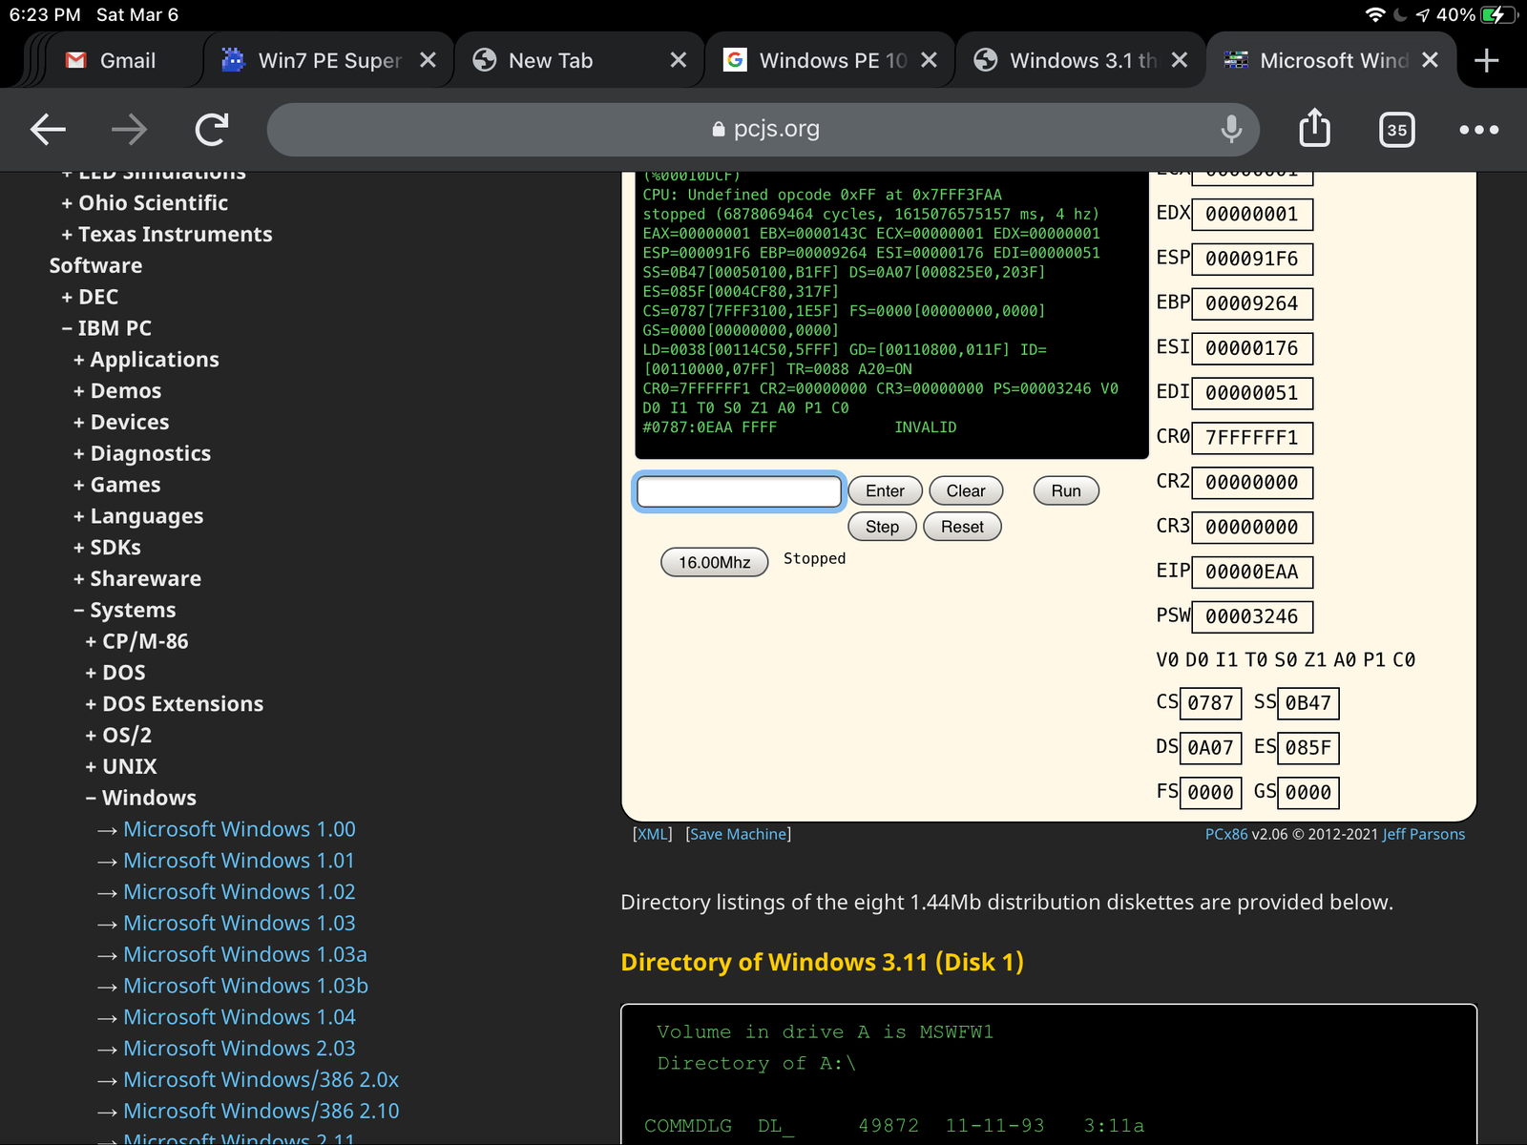Open the share sheet icon
Screen dimensions: 1527x1145
[1314, 129]
